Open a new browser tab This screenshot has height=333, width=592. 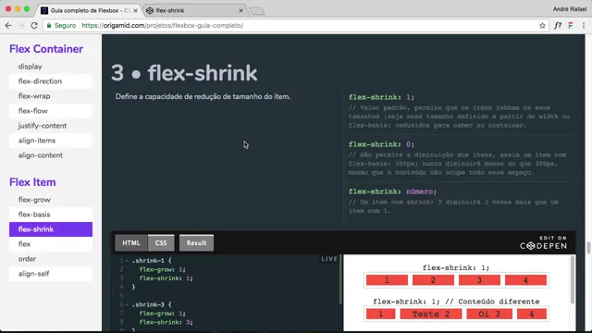257,11
